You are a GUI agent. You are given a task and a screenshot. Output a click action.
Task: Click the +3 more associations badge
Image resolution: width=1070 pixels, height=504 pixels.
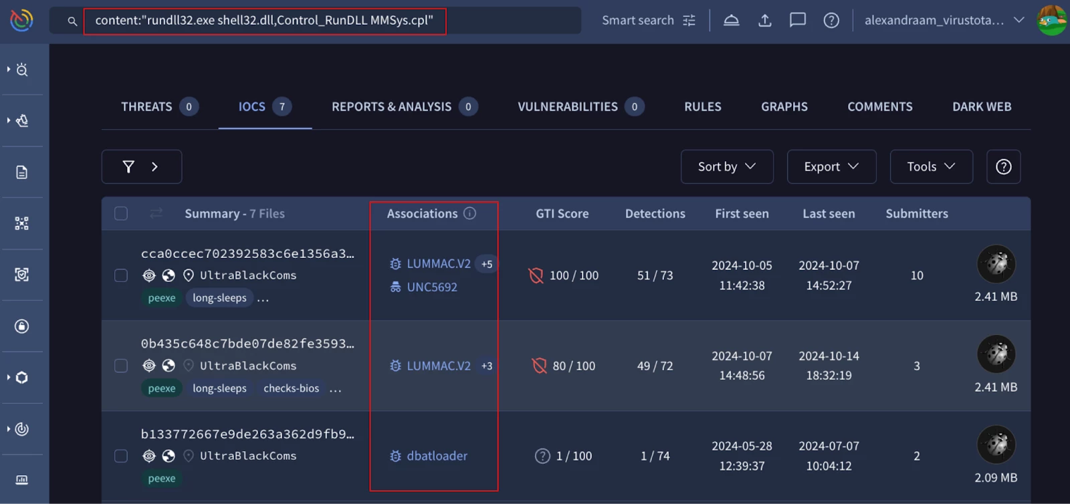pyautogui.click(x=487, y=366)
